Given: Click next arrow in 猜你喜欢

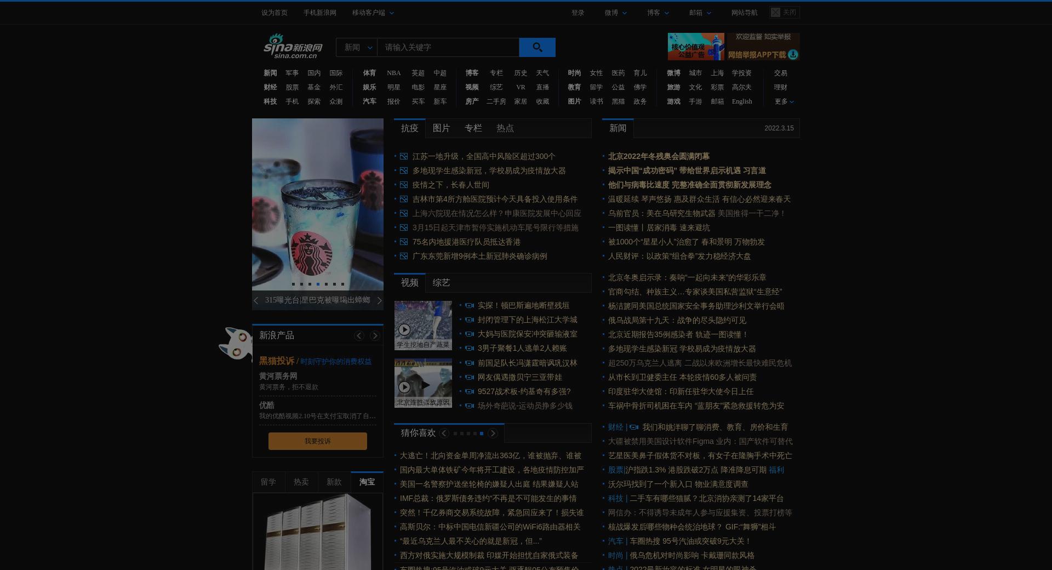Looking at the screenshot, I should click(x=493, y=434).
